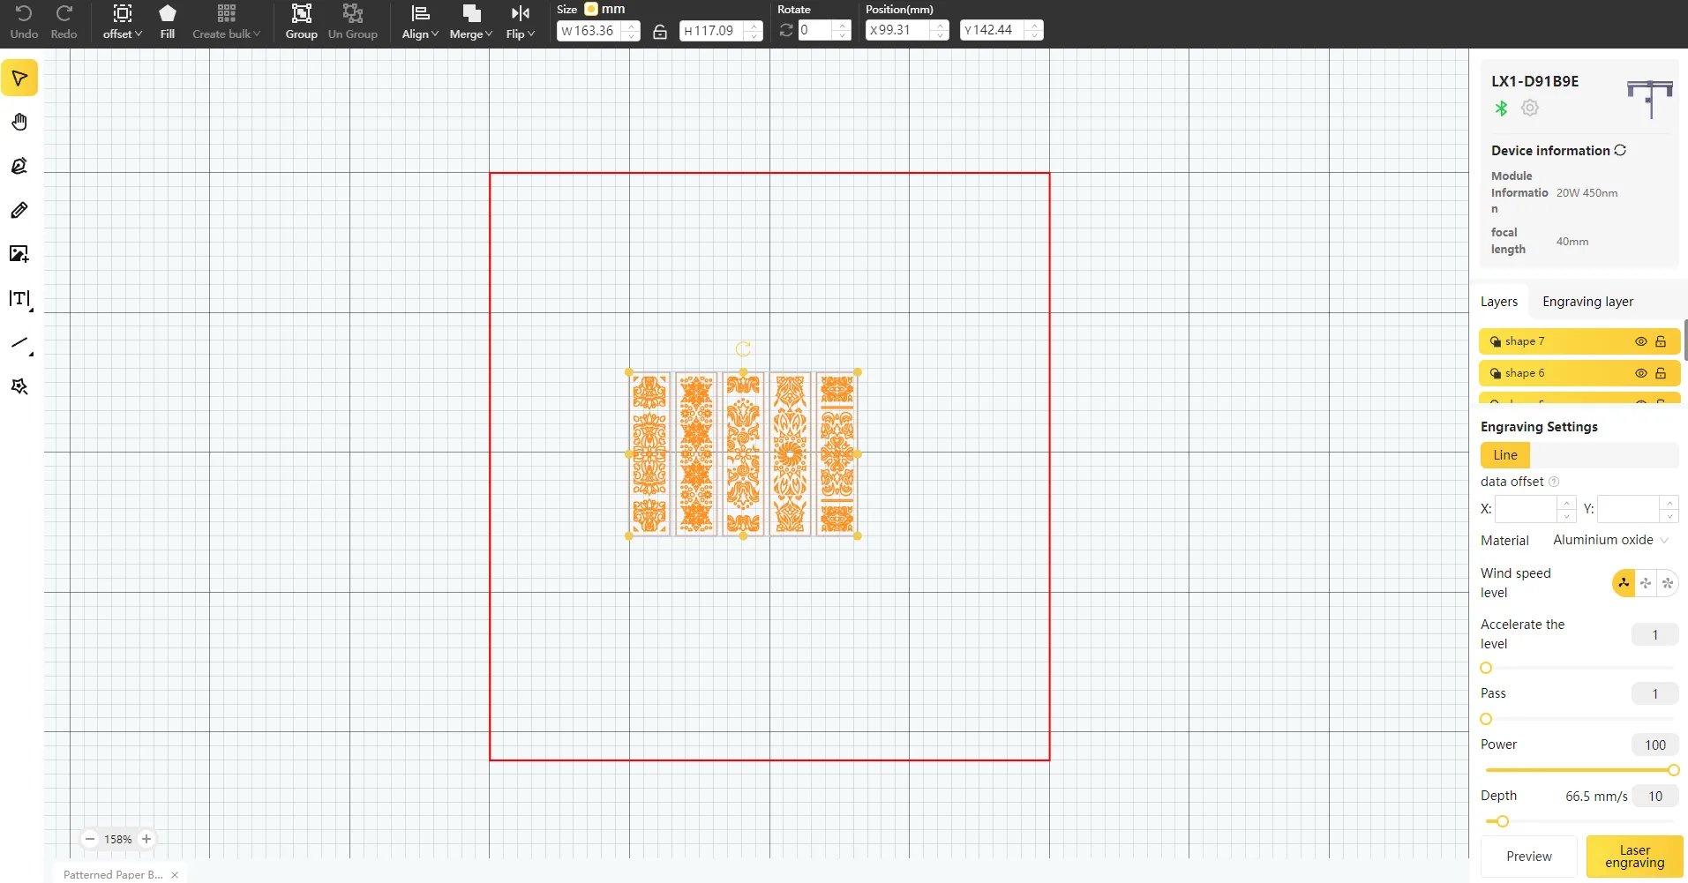Open the Merge dropdown

(x=471, y=22)
